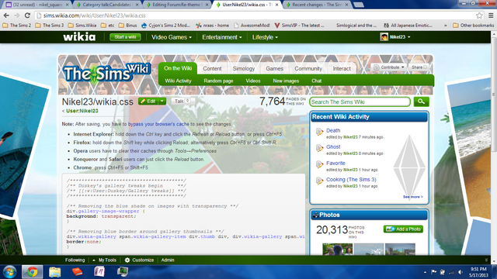Select the Interact tab

(x=342, y=69)
